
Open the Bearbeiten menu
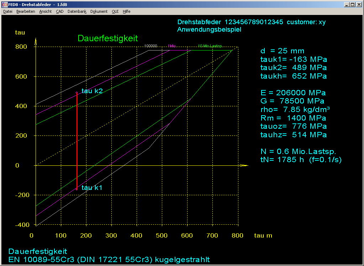[x=26, y=11]
